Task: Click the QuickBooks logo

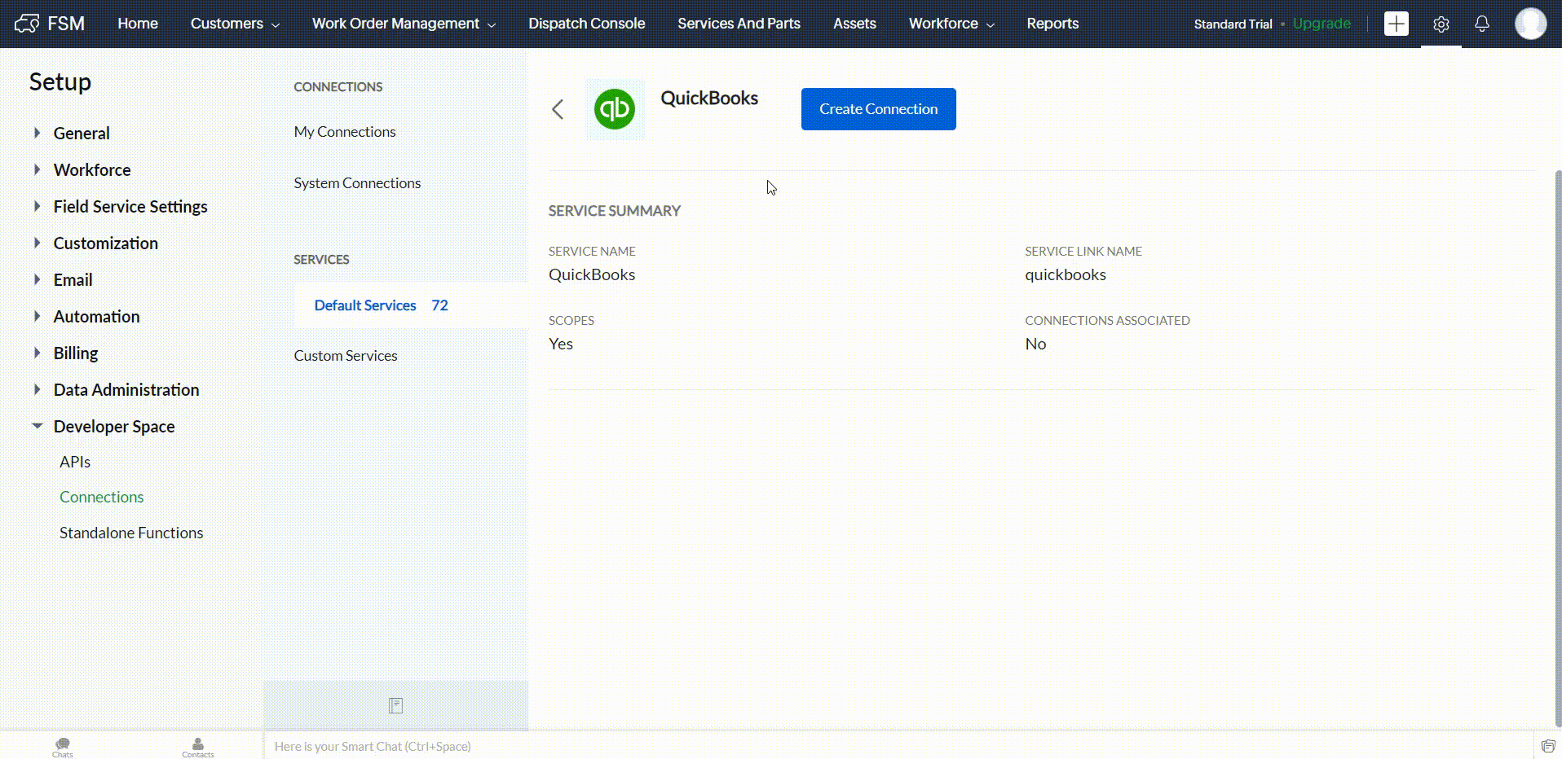Action: click(615, 109)
